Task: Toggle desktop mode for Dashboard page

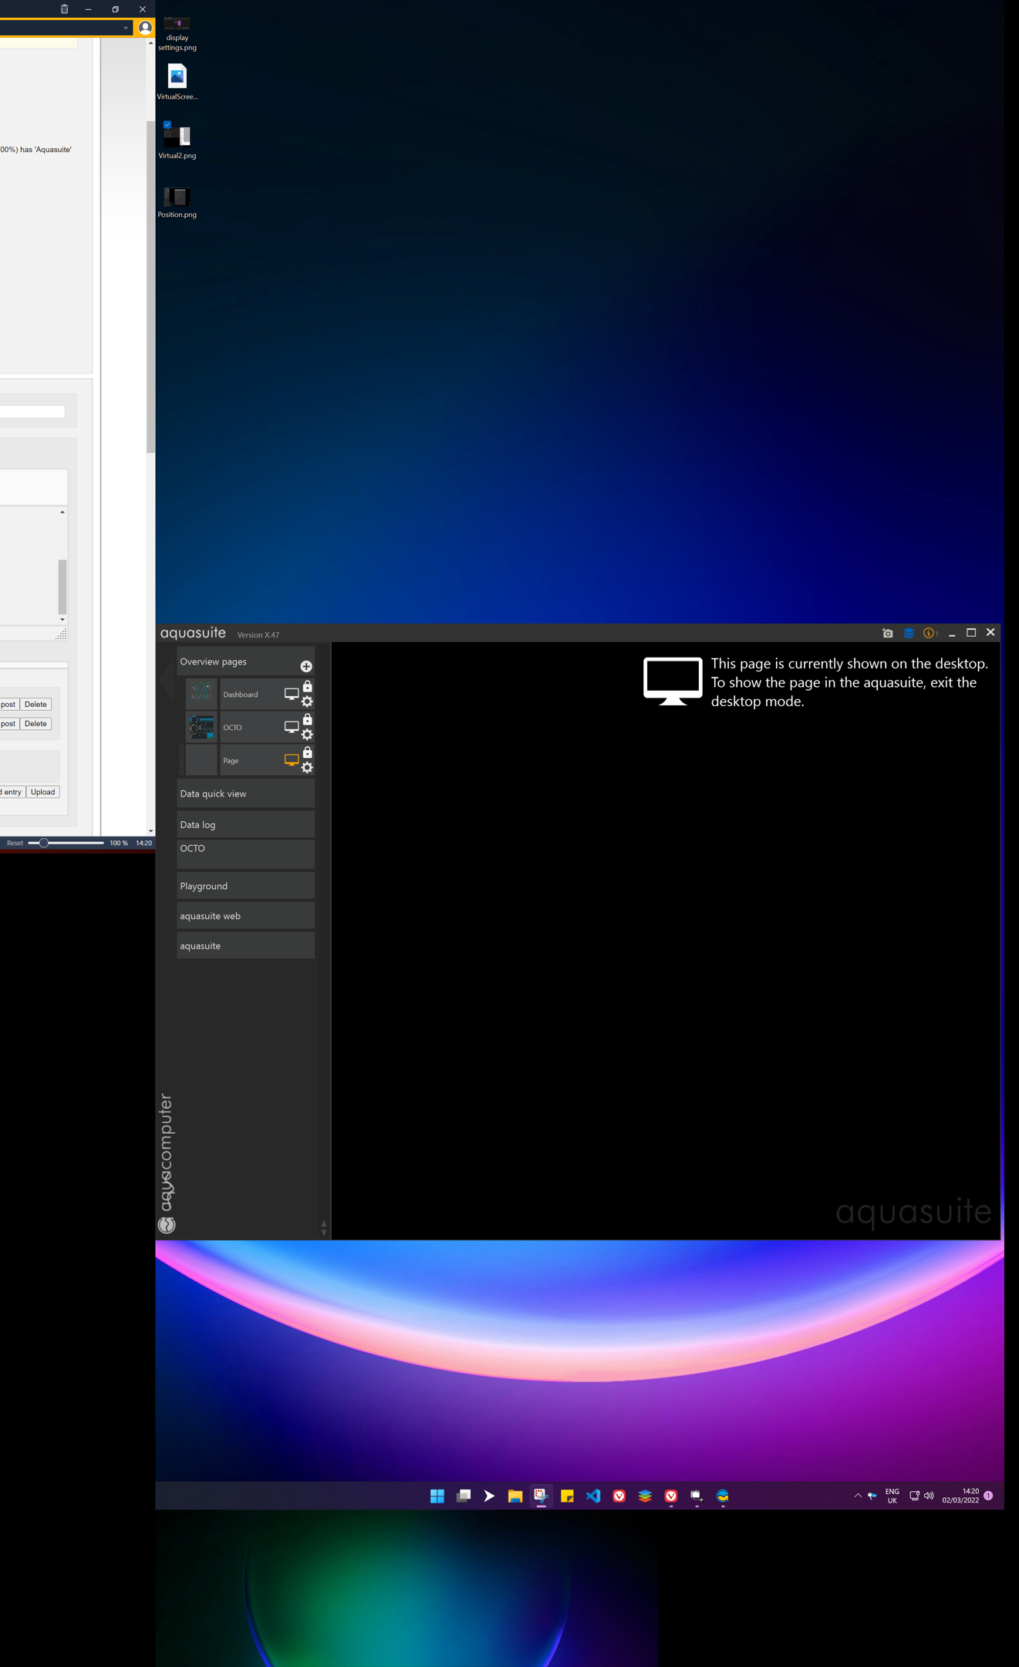Action: pyautogui.click(x=291, y=694)
